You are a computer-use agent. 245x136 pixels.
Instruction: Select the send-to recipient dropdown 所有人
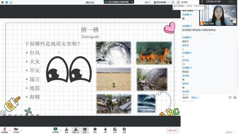(x=195, y=98)
